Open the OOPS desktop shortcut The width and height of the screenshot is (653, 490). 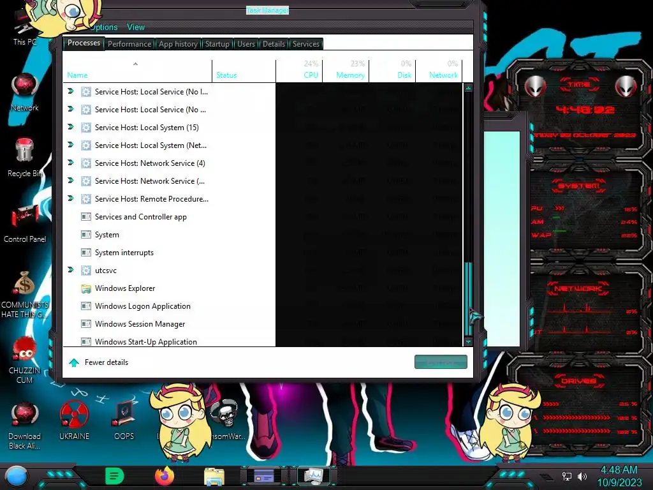pyautogui.click(x=124, y=421)
